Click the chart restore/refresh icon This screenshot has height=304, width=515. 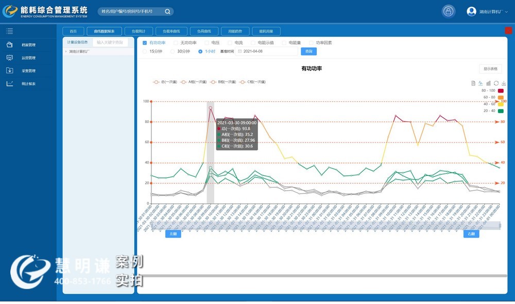496,83
